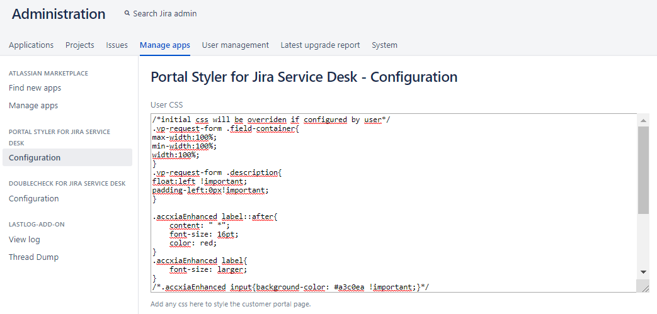Click Manage apps sidebar link
This screenshot has width=657, height=314.
pos(33,106)
